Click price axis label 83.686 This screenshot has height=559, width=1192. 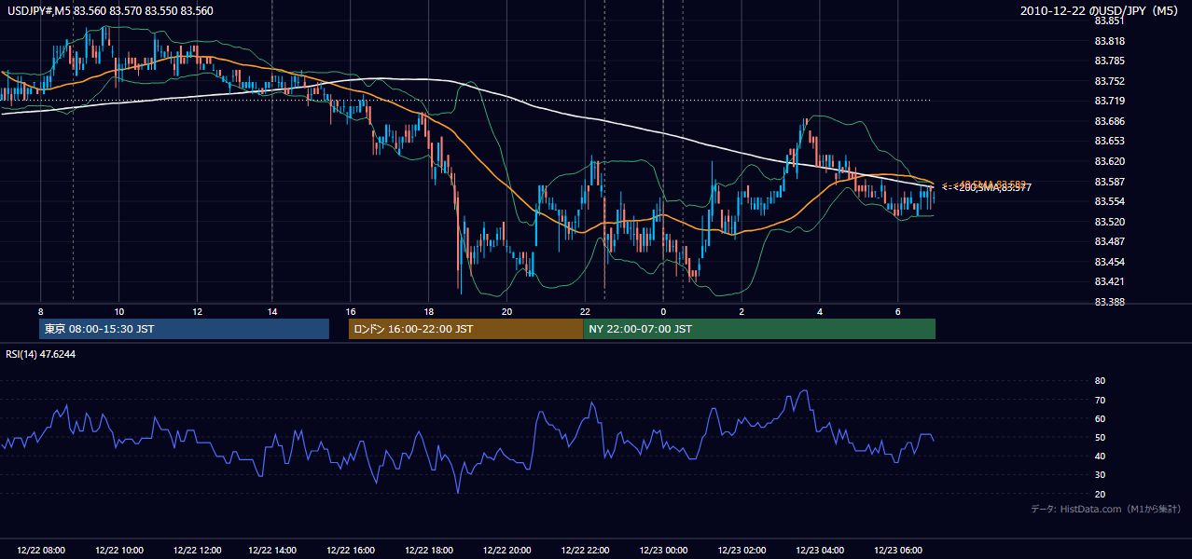point(1109,121)
